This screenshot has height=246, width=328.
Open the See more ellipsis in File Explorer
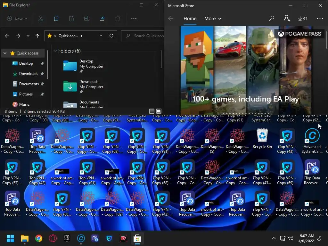[134, 19]
